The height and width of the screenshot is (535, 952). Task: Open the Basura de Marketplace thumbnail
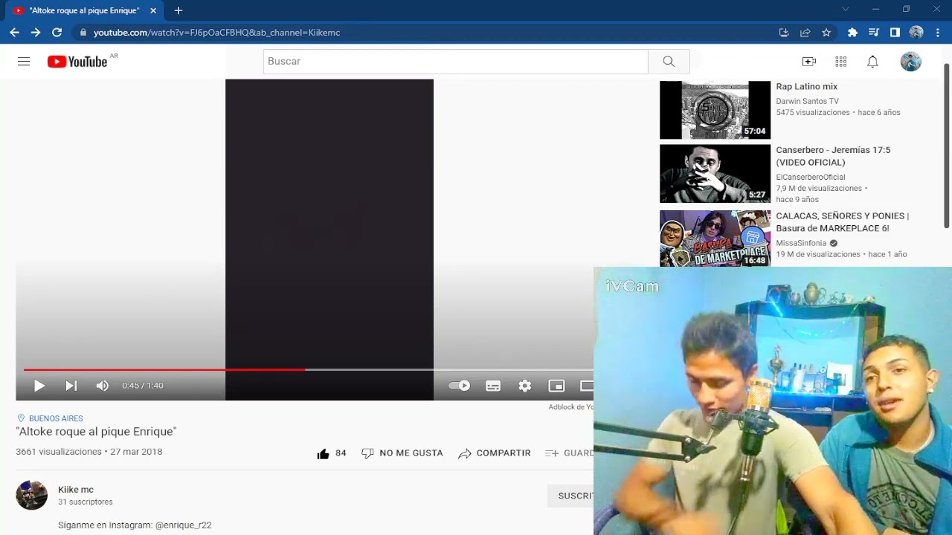(715, 239)
